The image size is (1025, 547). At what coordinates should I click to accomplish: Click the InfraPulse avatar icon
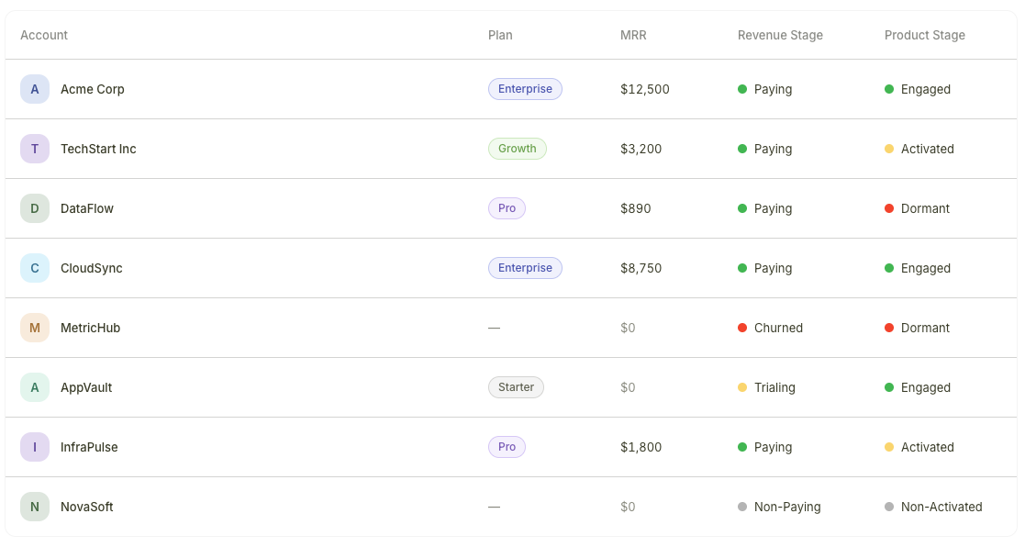35,447
